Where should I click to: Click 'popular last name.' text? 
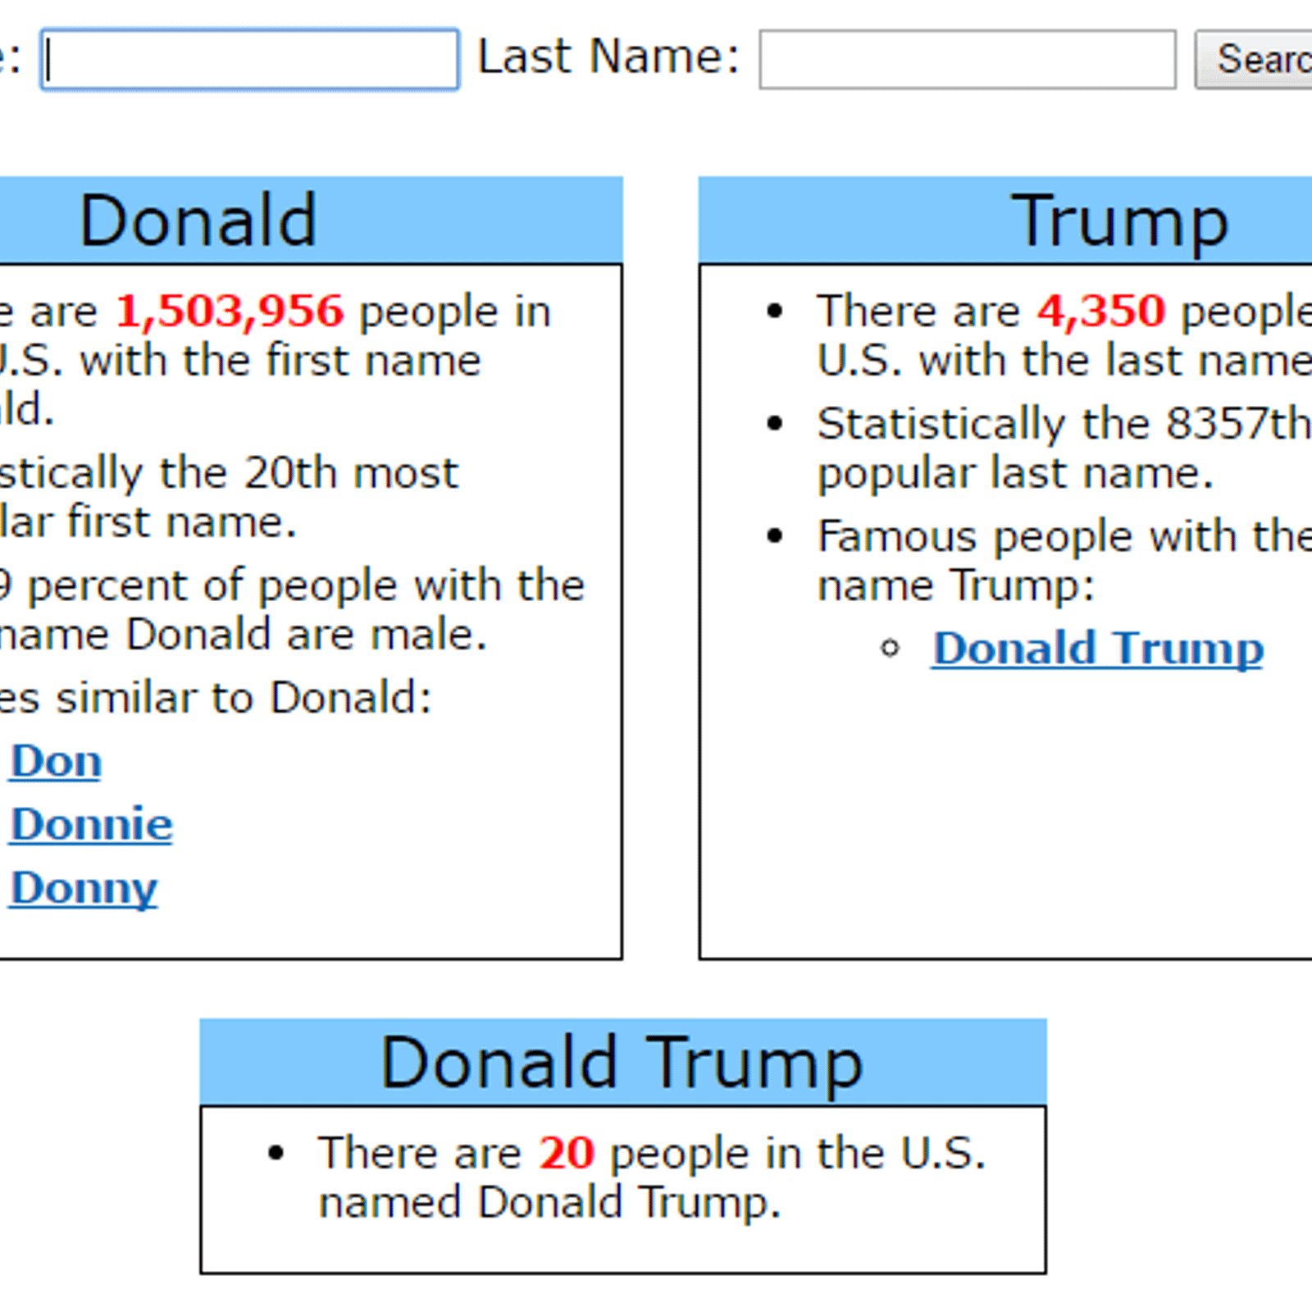click(x=1015, y=475)
